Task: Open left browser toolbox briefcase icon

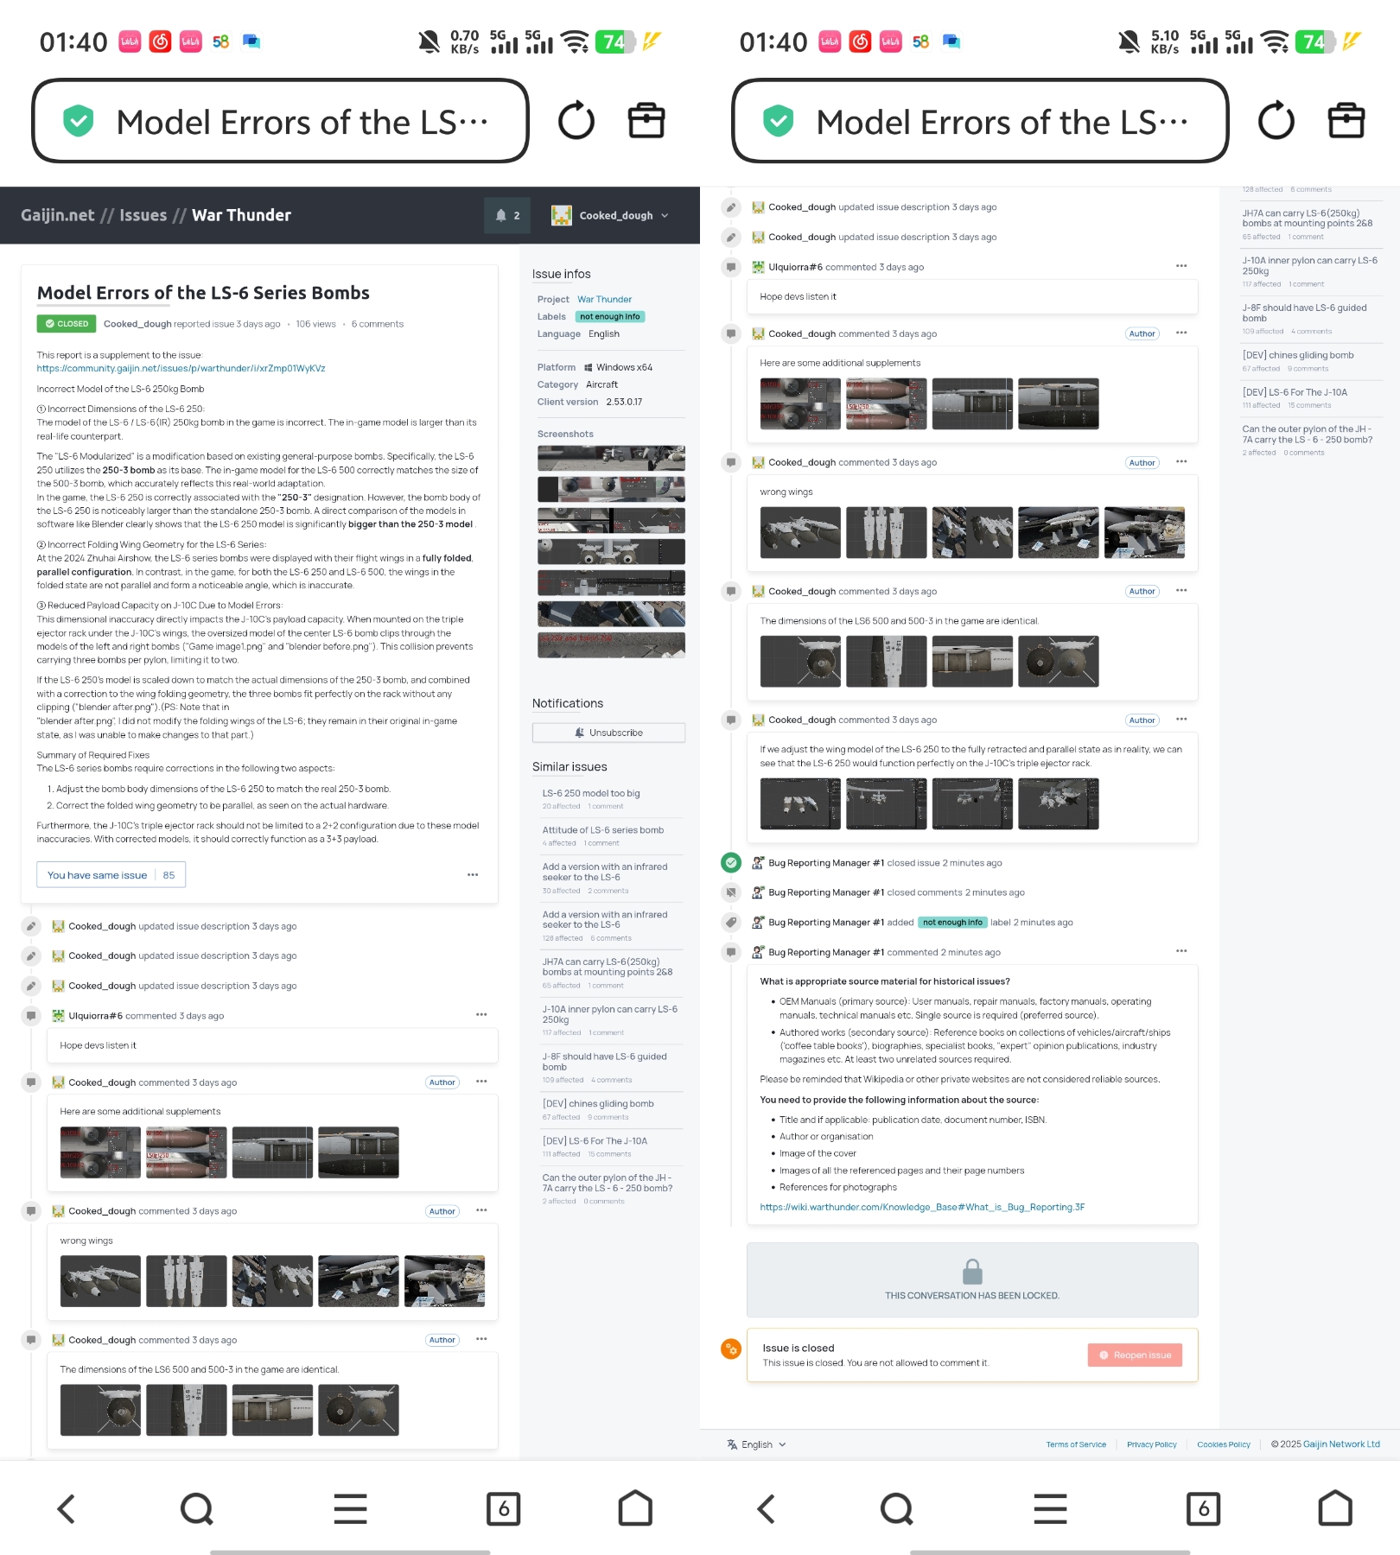Action: (646, 121)
